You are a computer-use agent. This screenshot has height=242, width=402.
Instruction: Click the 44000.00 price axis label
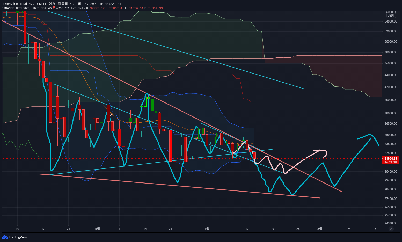tap(391, 75)
